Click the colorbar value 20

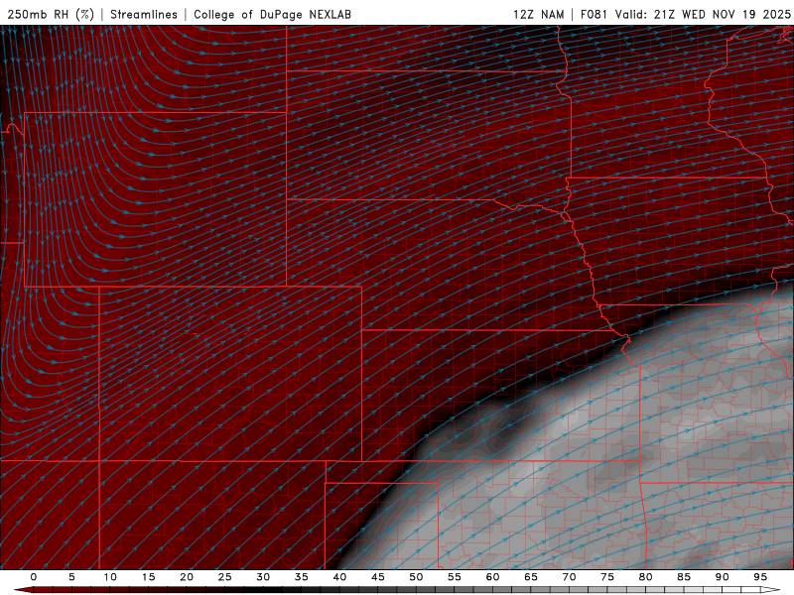click(x=187, y=577)
